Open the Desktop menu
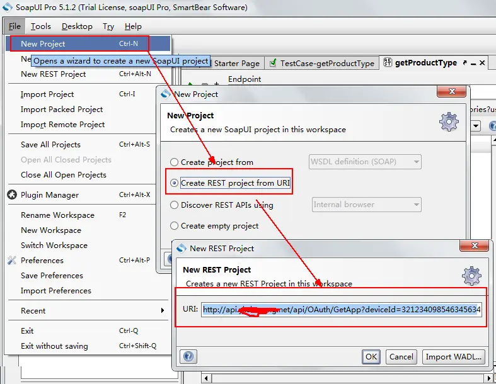 pos(77,26)
